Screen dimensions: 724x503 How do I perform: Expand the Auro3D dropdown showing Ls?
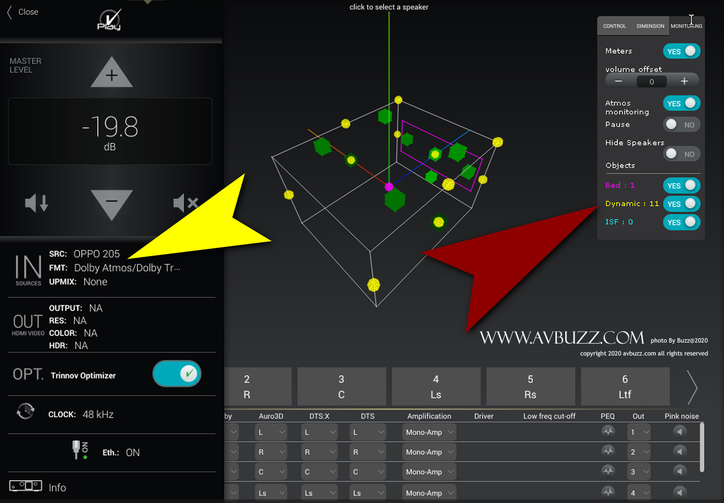click(271, 493)
